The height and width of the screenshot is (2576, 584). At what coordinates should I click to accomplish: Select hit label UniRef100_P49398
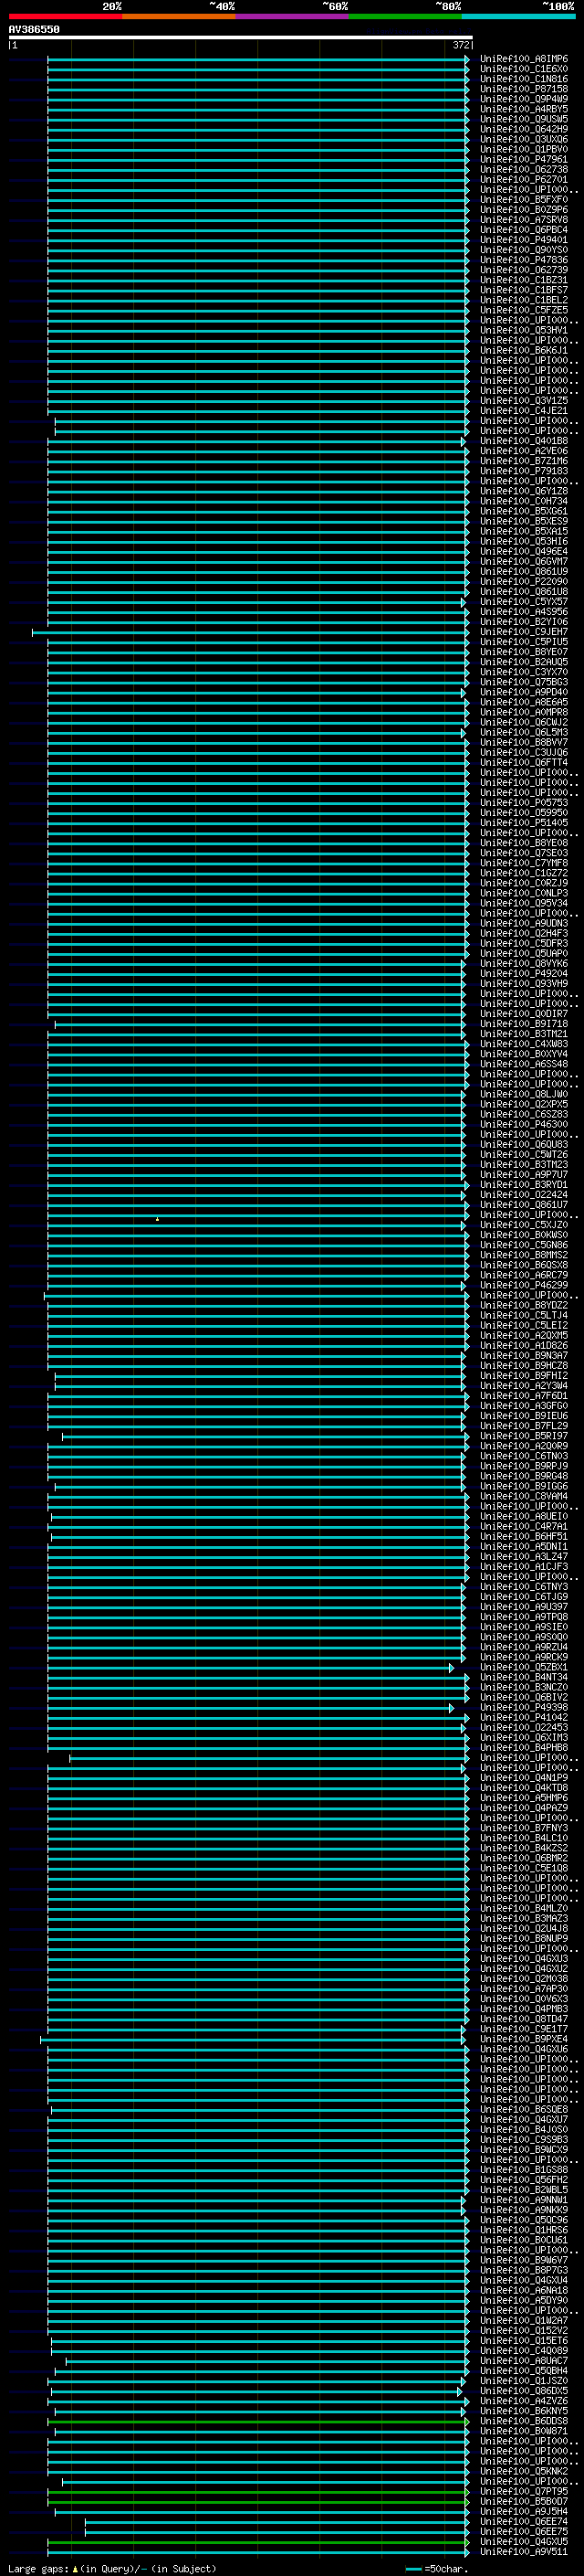click(x=523, y=1707)
